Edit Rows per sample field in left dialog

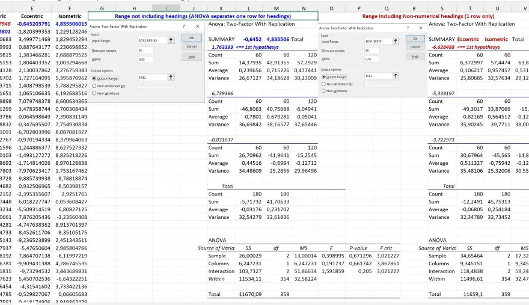[145, 51]
